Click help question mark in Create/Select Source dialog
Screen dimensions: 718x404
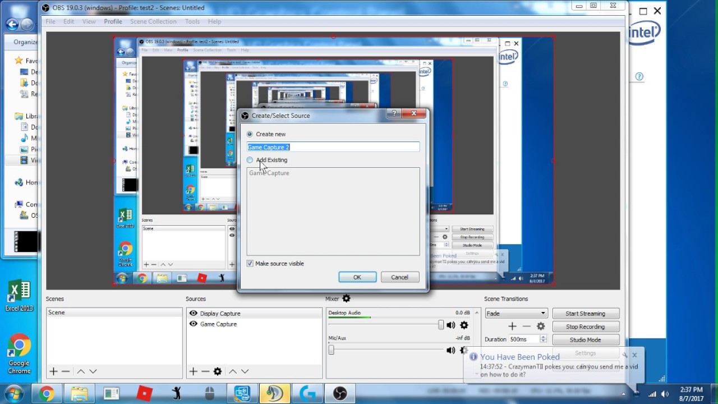coord(394,113)
